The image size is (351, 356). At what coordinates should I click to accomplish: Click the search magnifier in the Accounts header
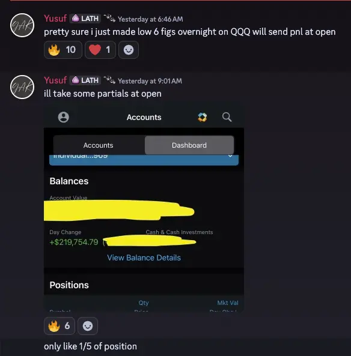tap(227, 117)
